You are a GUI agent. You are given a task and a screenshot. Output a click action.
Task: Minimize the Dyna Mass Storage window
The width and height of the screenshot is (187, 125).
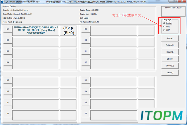pyautogui.click(x=171, y=1)
